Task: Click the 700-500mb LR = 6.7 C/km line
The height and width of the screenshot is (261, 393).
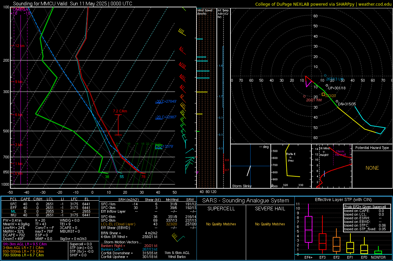Action: 23,255
